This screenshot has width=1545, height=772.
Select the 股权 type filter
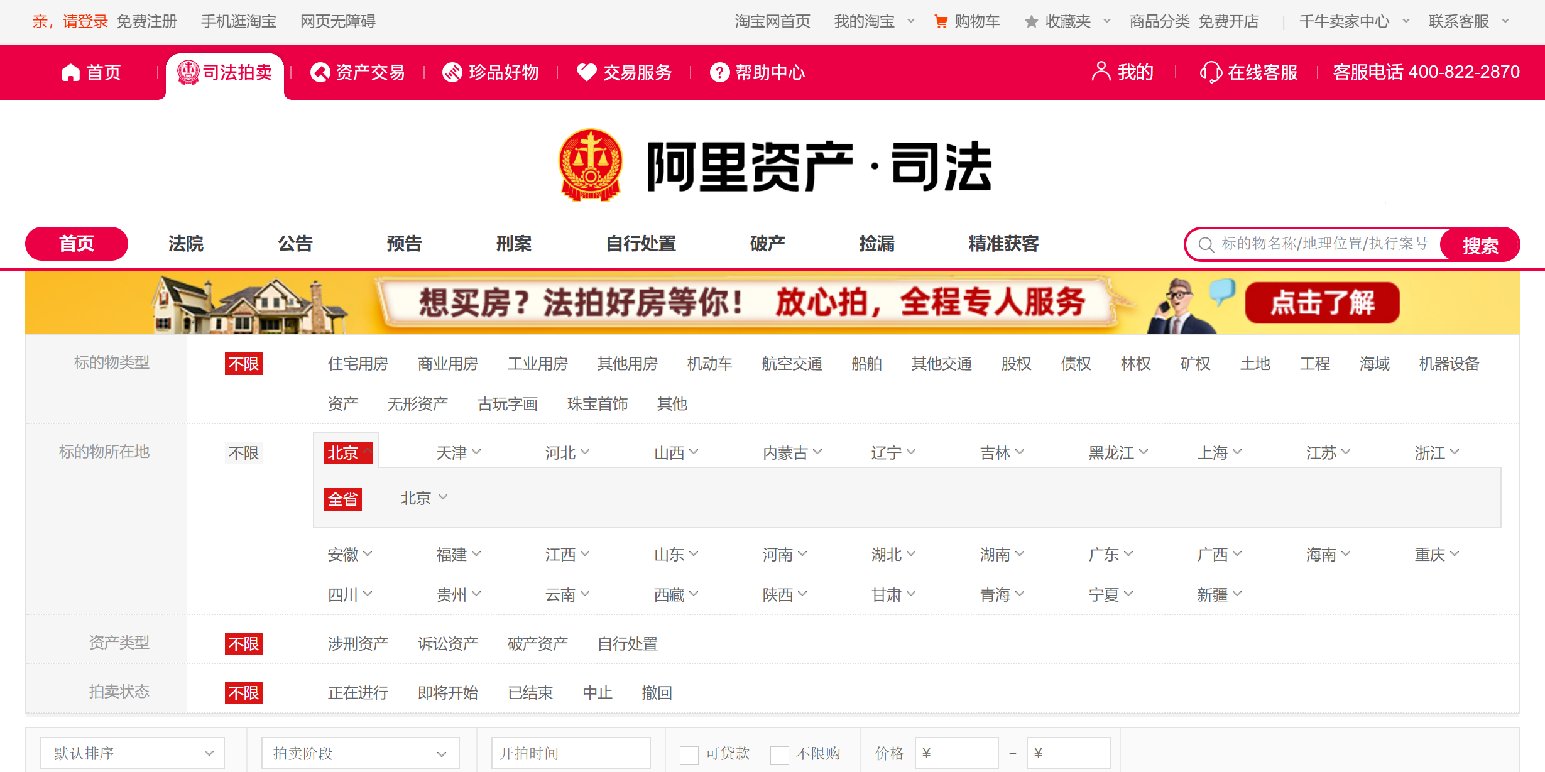coord(1017,364)
